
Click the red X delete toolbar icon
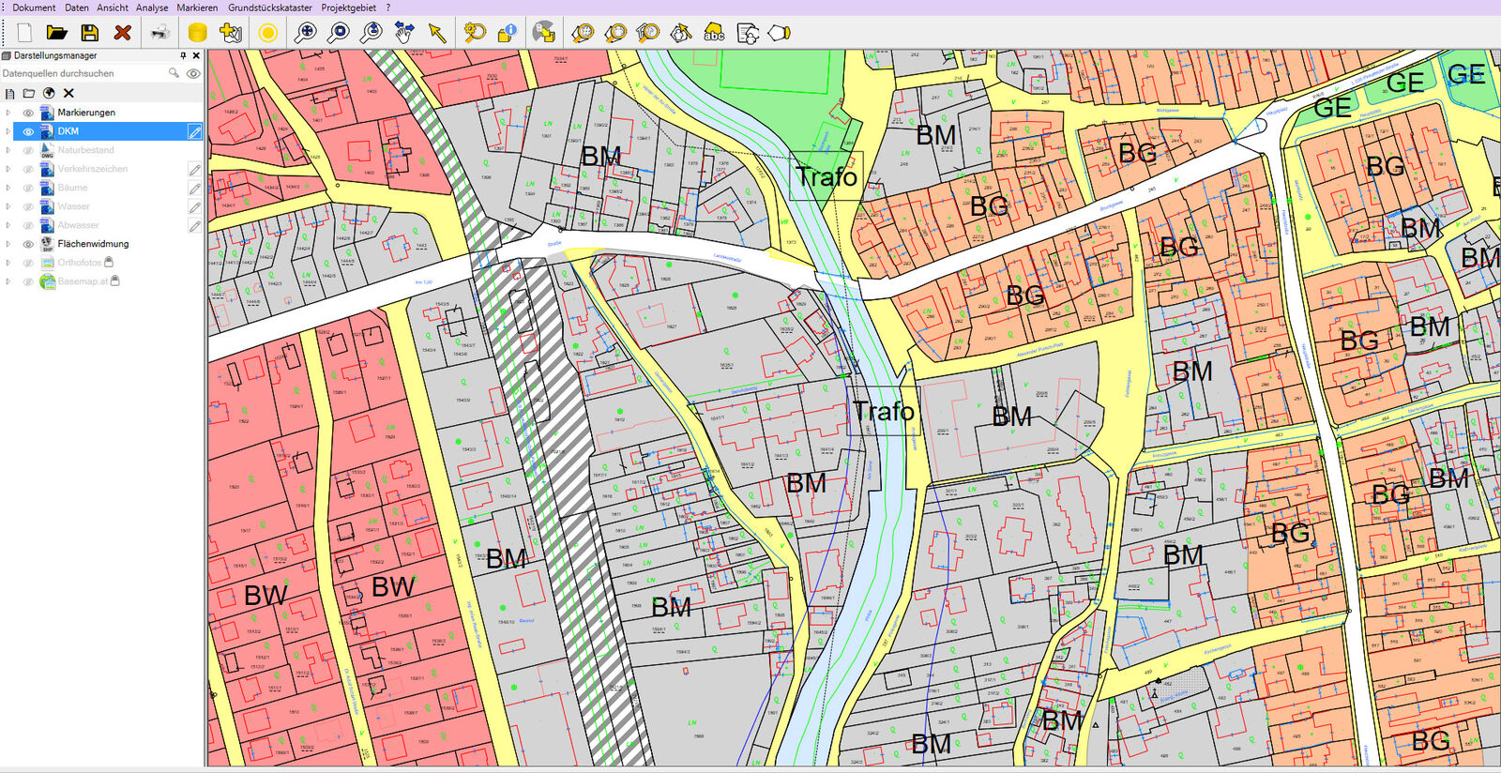point(122,33)
